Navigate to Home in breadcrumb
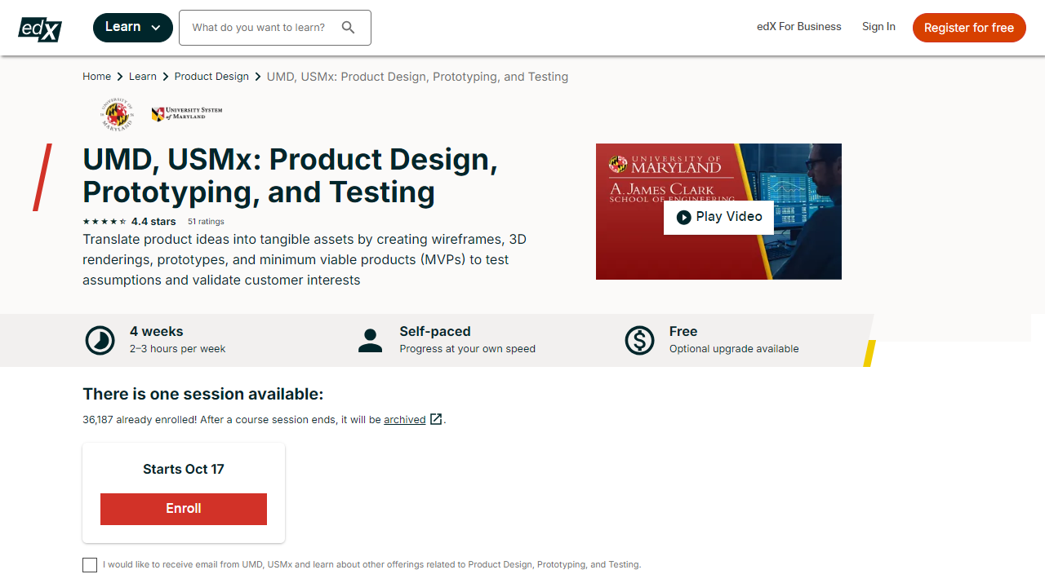Viewport: 1045px width, 583px height. 96,77
